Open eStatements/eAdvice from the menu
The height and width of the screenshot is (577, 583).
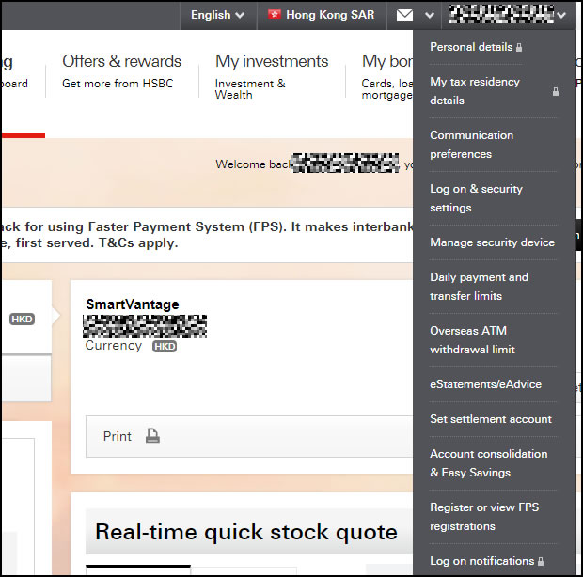pos(485,384)
